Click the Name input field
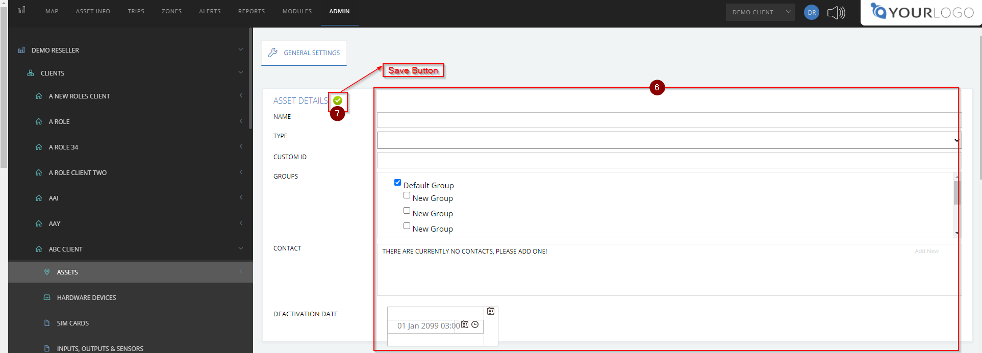982x353 pixels. [x=669, y=120]
